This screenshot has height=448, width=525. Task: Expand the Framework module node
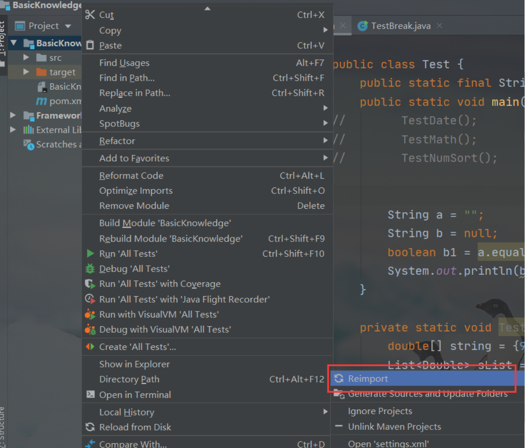pyautogui.click(x=13, y=115)
